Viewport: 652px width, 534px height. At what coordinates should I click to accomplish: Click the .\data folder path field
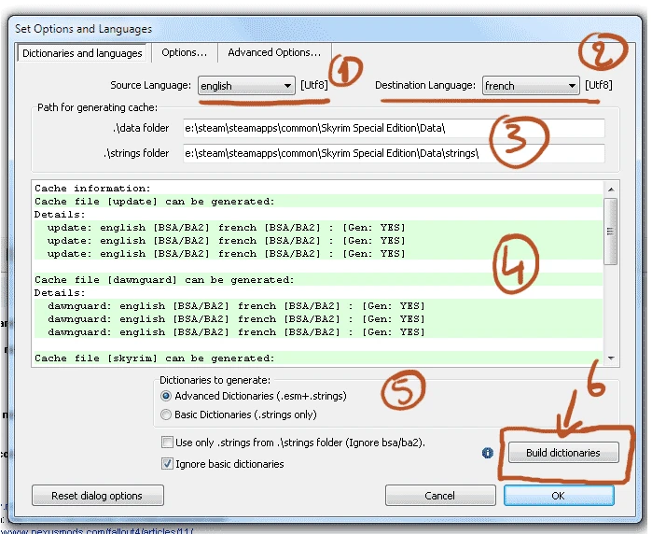[x=393, y=128]
